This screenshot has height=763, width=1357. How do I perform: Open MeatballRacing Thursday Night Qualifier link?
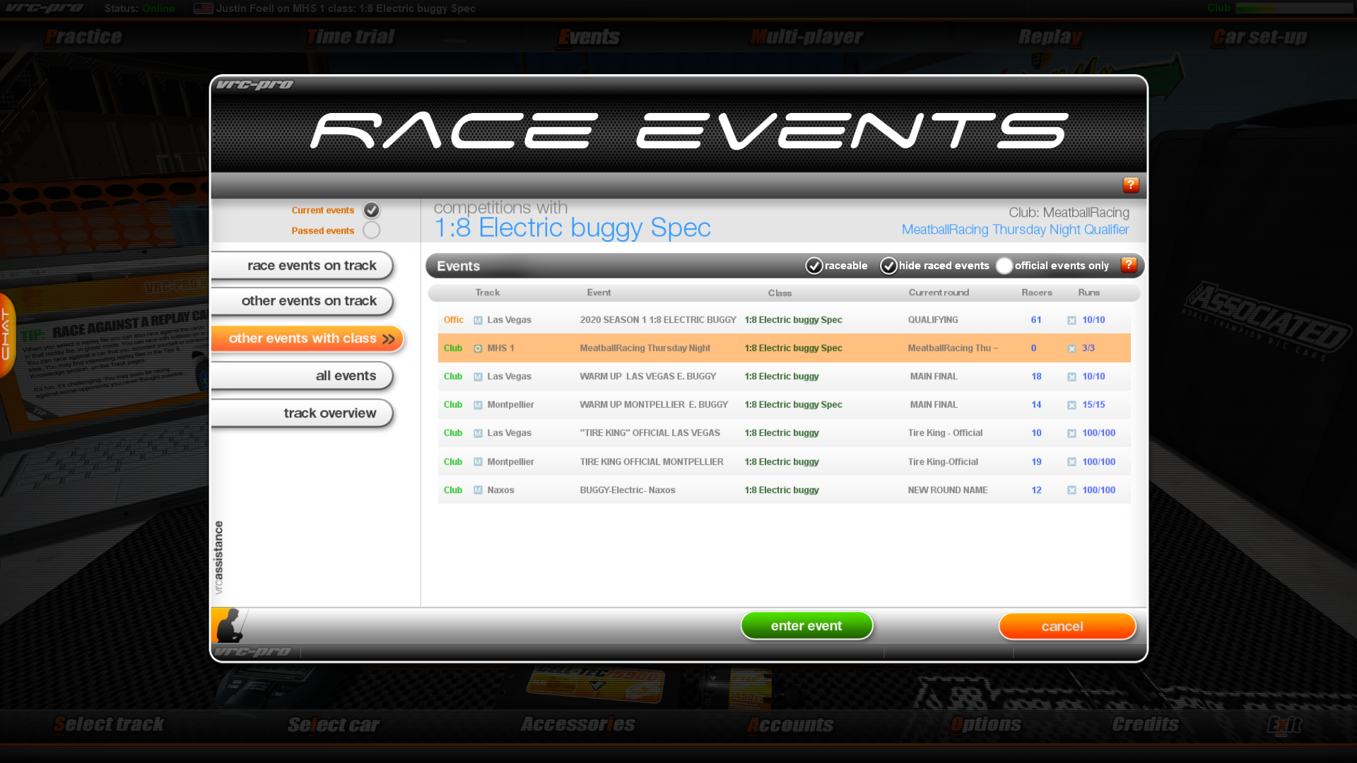tap(1015, 230)
